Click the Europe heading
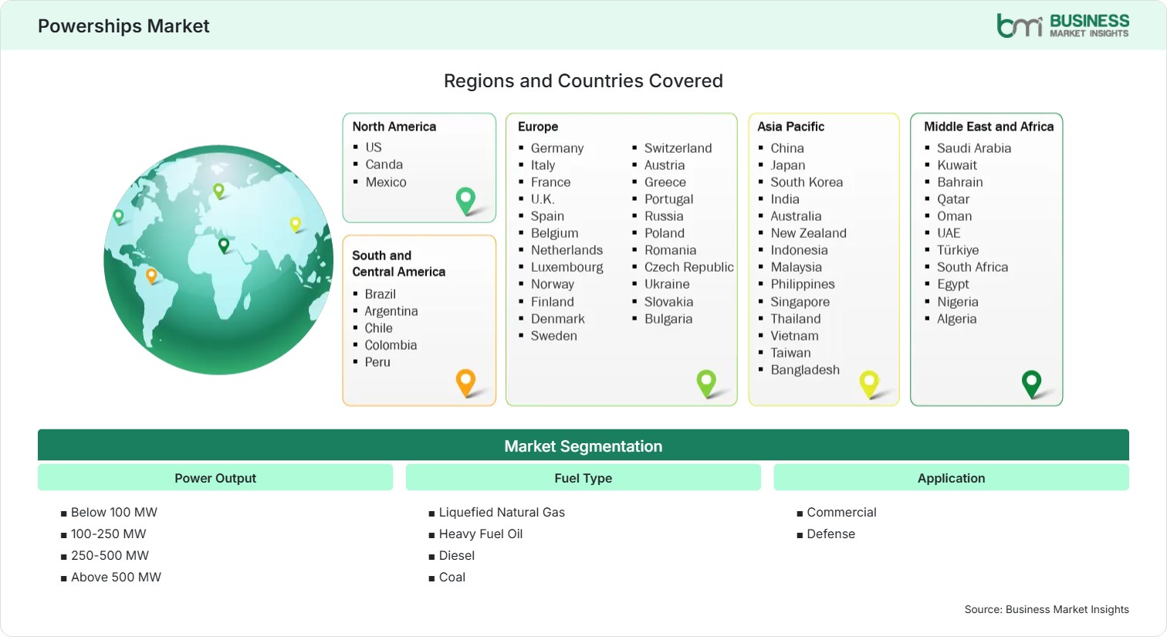The image size is (1167, 637). (x=538, y=127)
